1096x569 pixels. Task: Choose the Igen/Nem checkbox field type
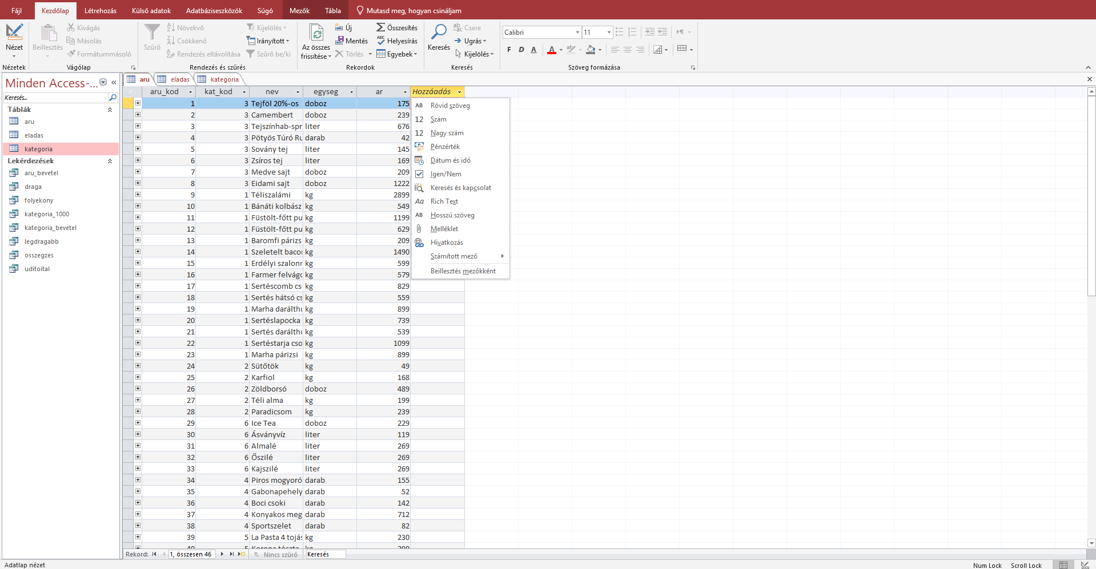(x=445, y=174)
